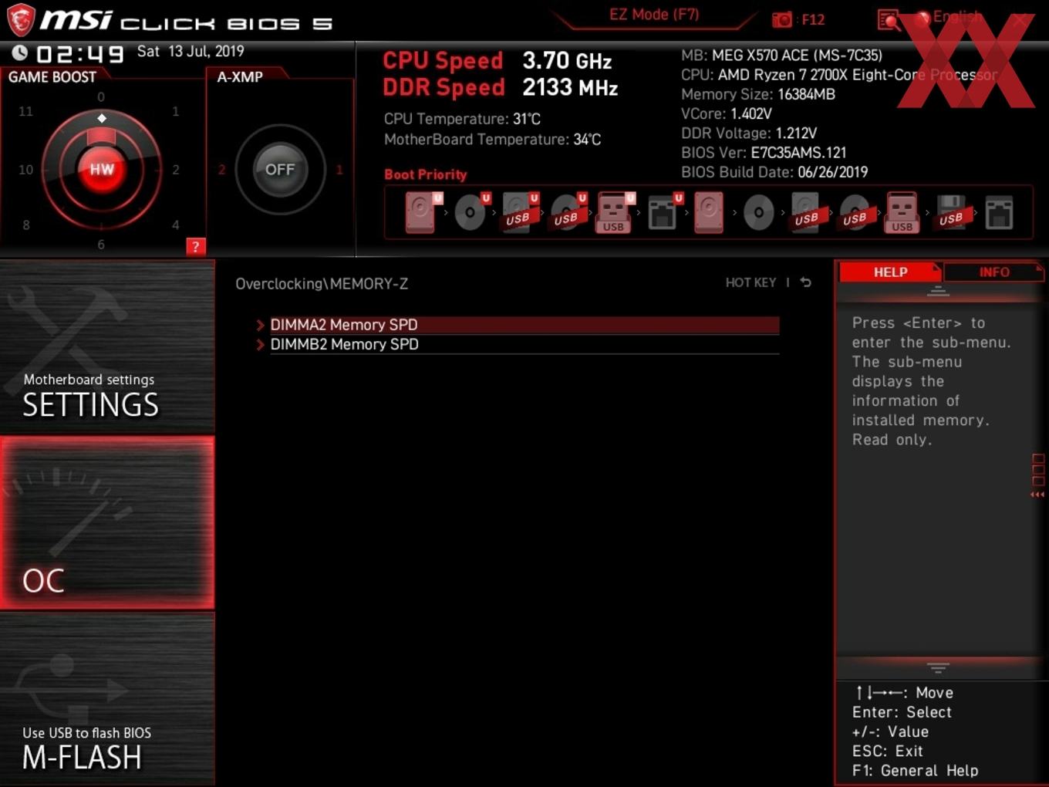Viewport: 1049px width, 787px height.
Task: Select the UEFI USB key boot device
Action: pos(614,212)
